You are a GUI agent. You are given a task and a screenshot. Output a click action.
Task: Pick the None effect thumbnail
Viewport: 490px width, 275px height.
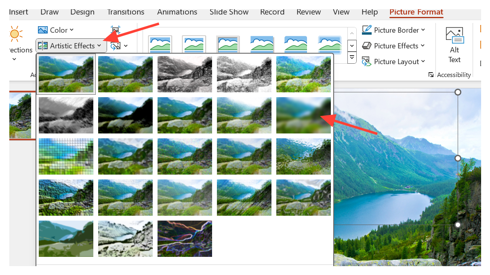pos(66,74)
